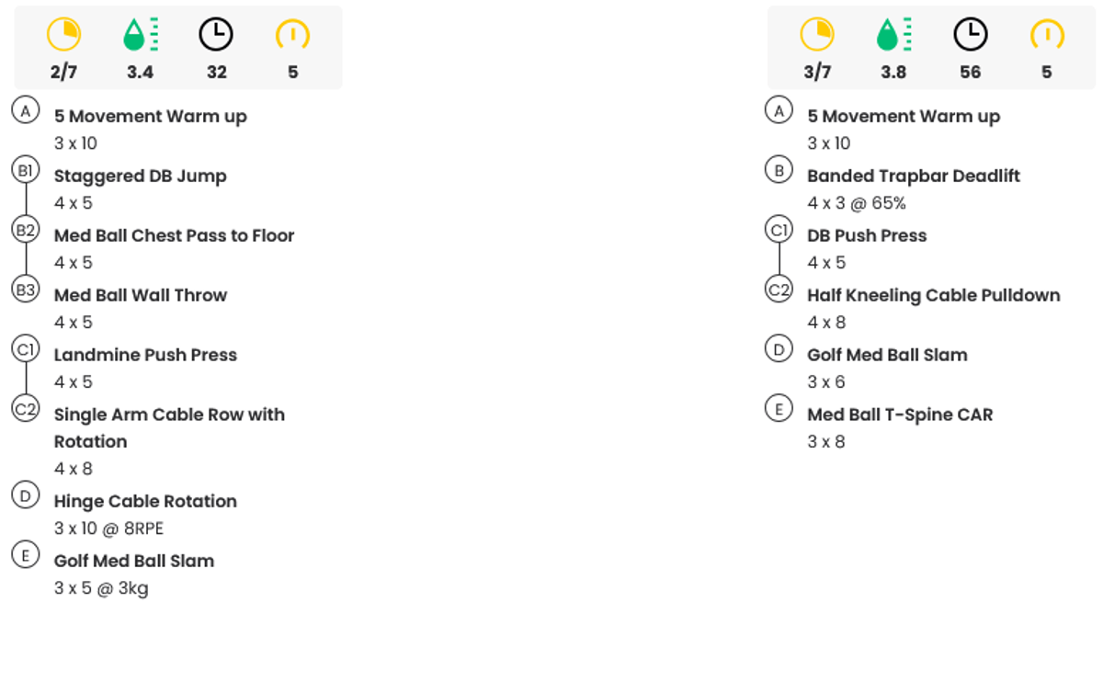Select the C2 circle beside Half Kneeling Cable Pulldown

coord(779,290)
